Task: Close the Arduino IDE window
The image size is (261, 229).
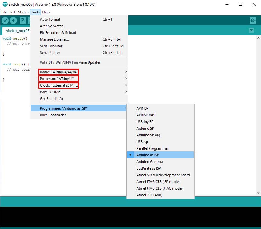Action: 254,4
